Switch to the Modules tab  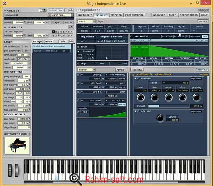point(102,15)
